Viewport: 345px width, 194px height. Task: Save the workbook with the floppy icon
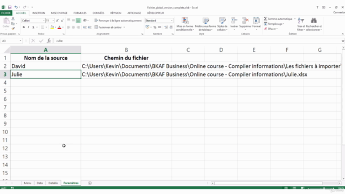click(10, 7)
